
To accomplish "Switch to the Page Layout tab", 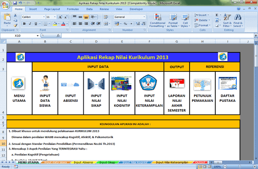I will click(52, 9).
